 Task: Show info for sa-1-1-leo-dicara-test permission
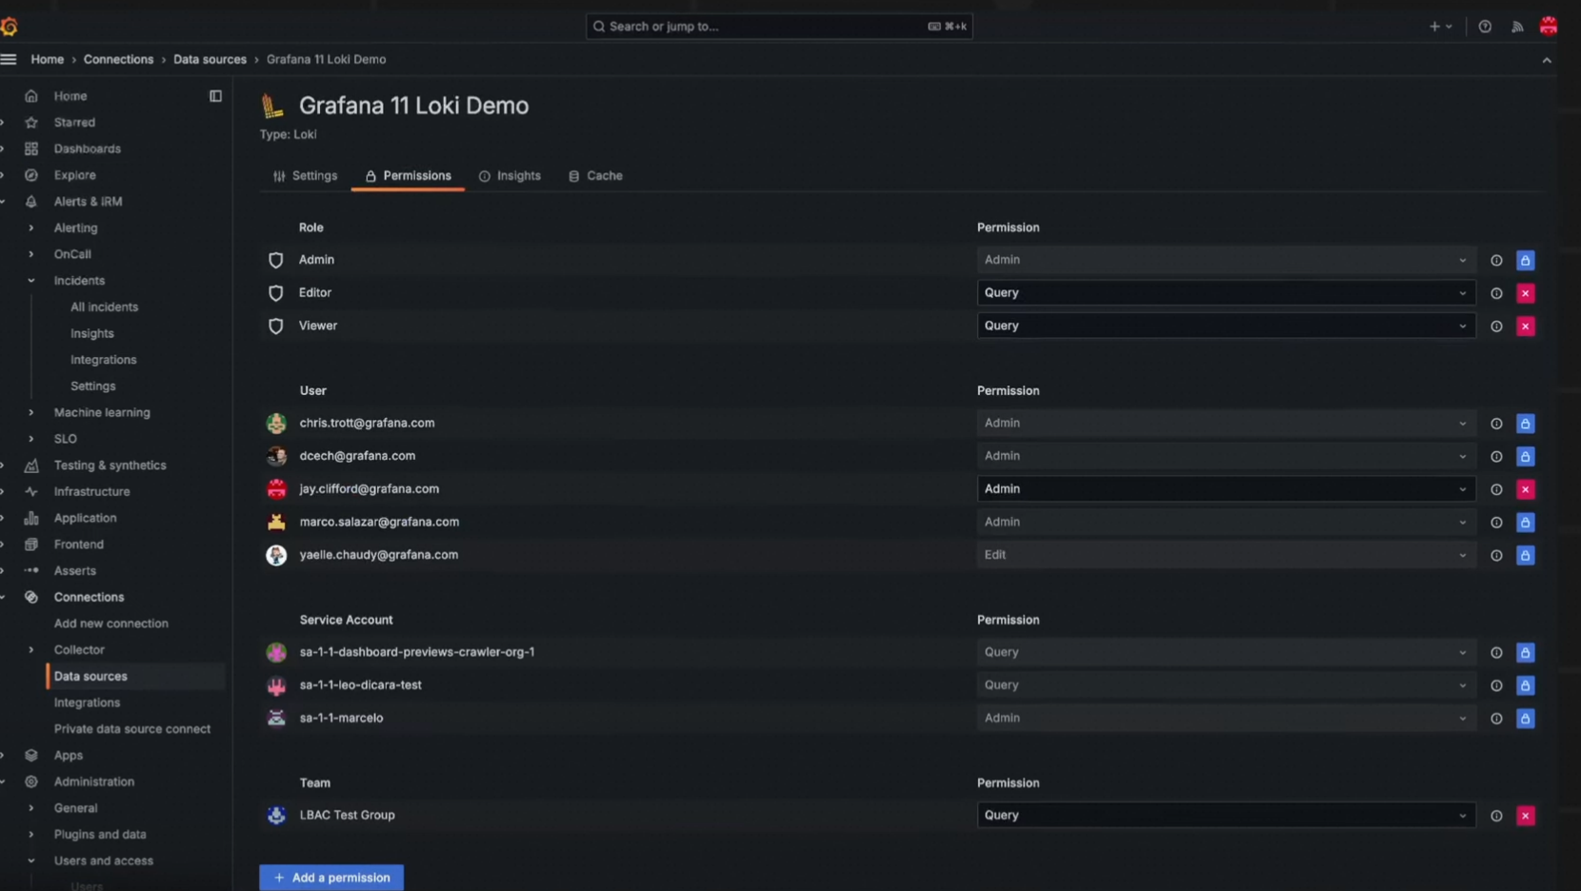pyautogui.click(x=1496, y=685)
